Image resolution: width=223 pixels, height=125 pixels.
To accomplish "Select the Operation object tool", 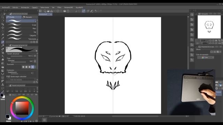I will click(x=2, y=24).
